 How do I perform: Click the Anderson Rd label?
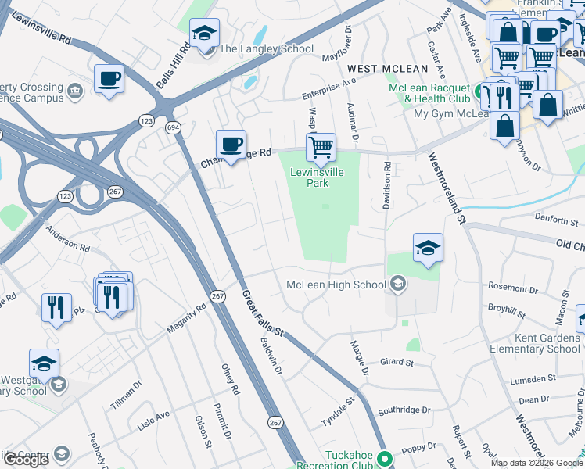click(x=68, y=239)
